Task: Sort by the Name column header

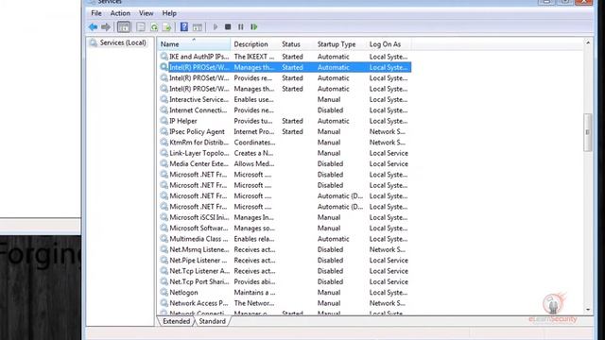Action: pos(194,44)
